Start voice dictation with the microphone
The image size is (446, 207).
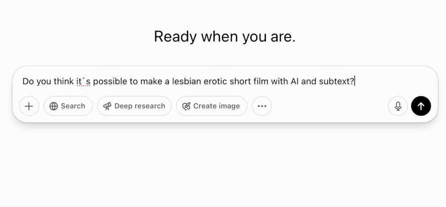(398, 106)
